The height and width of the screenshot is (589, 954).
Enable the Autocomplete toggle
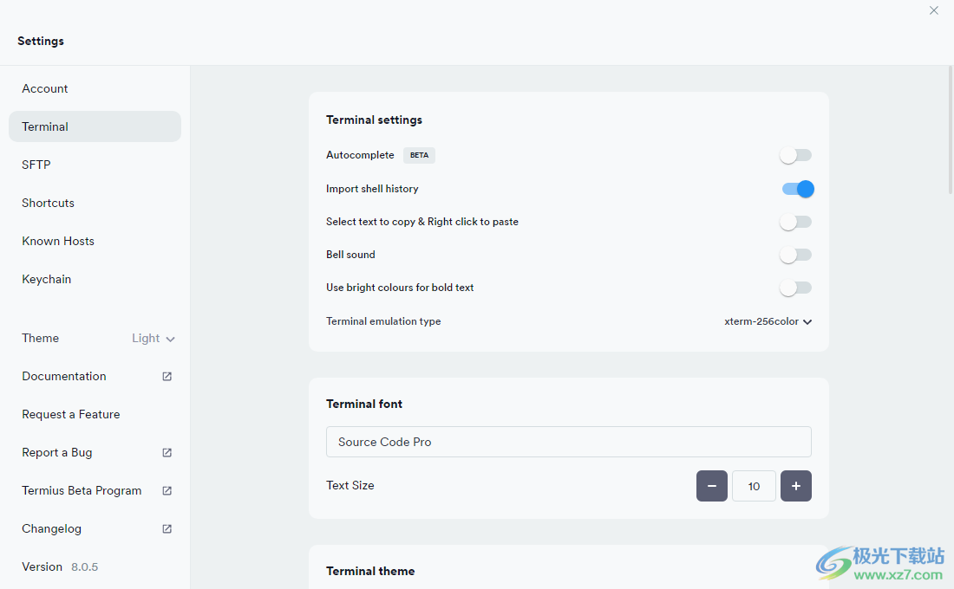796,156
